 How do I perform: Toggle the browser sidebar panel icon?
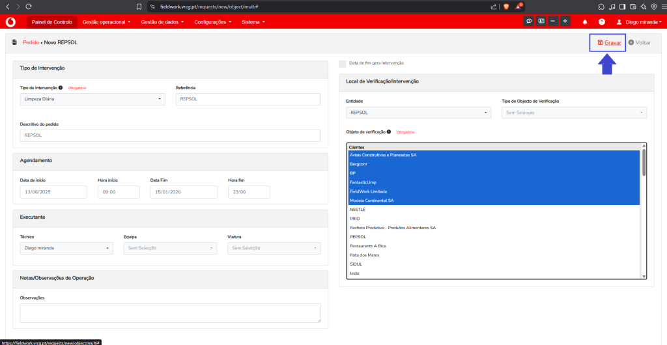[622, 7]
